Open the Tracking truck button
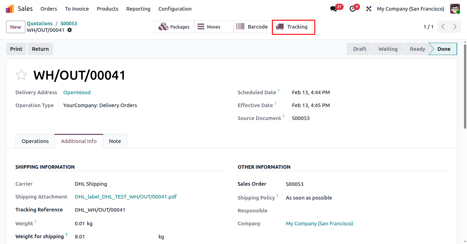The image size is (467, 244). tap(293, 27)
